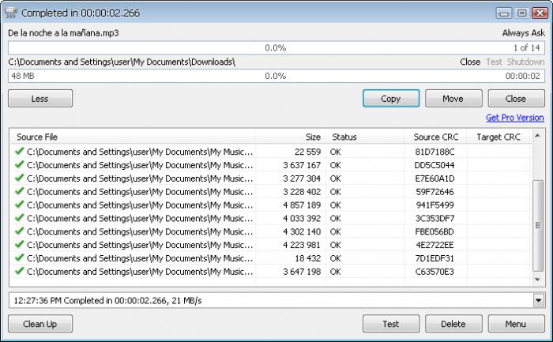
Task: Click green checkmark of row with CRC DD5C5044
Action: [20, 164]
